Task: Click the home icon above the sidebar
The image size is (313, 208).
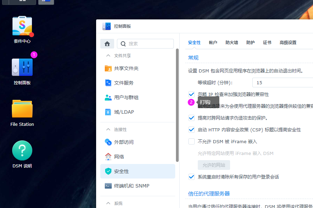Action: pos(107,44)
